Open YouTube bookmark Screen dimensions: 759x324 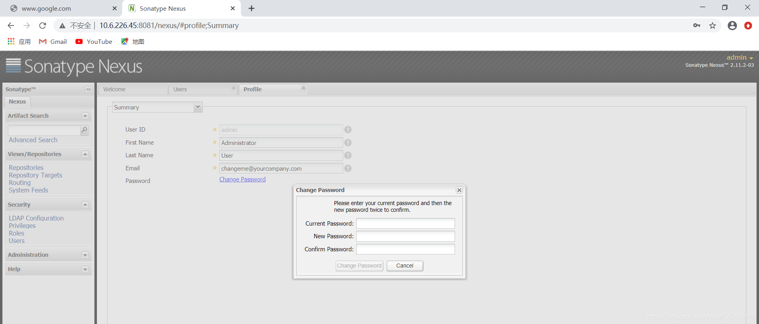94,41
